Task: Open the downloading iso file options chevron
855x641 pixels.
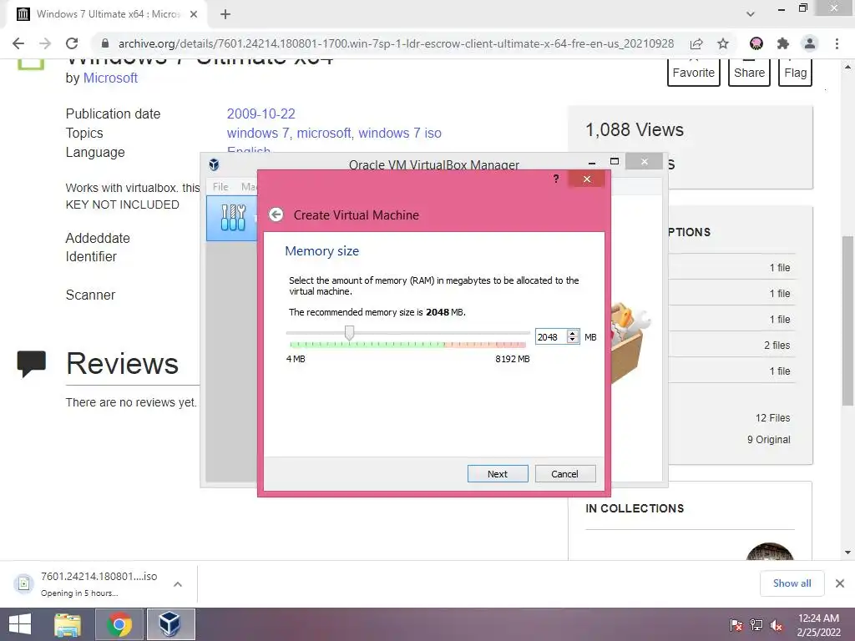Action: (x=178, y=584)
